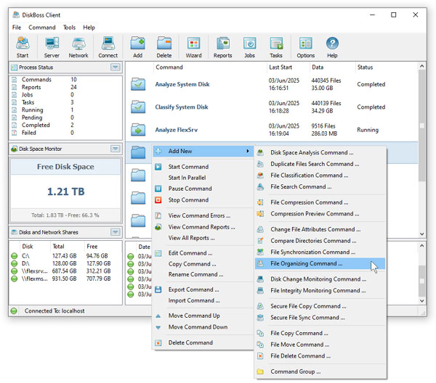Click the Start toolbar icon
The height and width of the screenshot is (383, 436).
[23, 47]
